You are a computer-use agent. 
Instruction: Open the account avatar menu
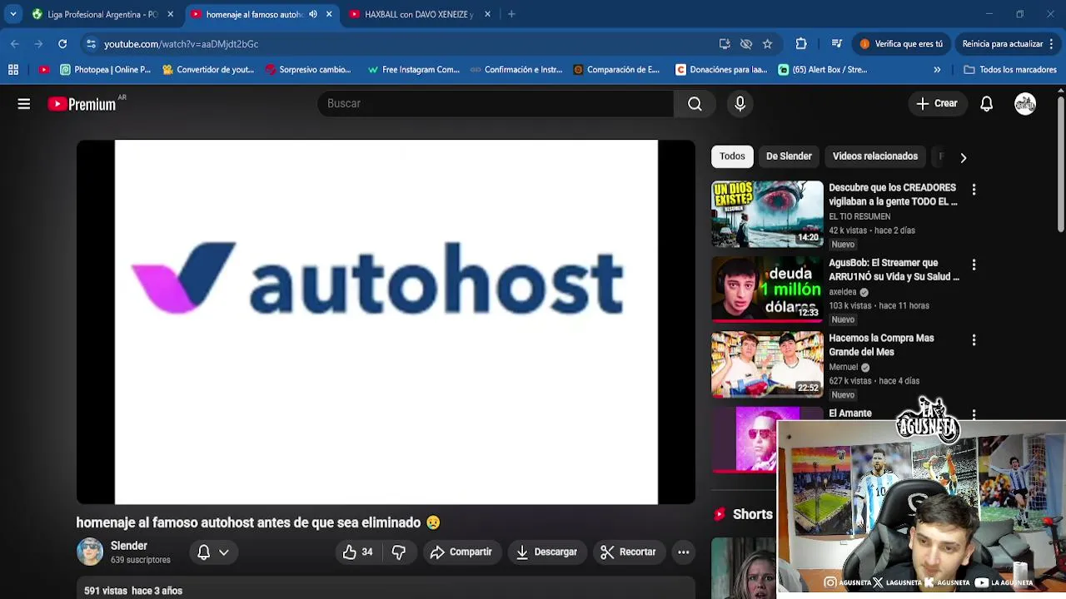[x=1025, y=104]
